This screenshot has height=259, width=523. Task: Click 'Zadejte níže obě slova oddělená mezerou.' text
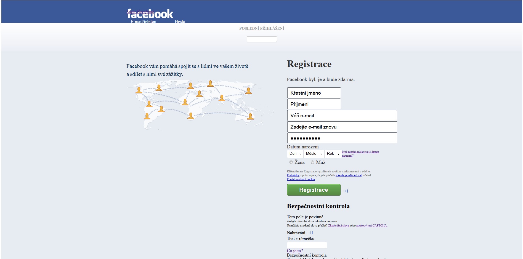[x=312, y=221]
